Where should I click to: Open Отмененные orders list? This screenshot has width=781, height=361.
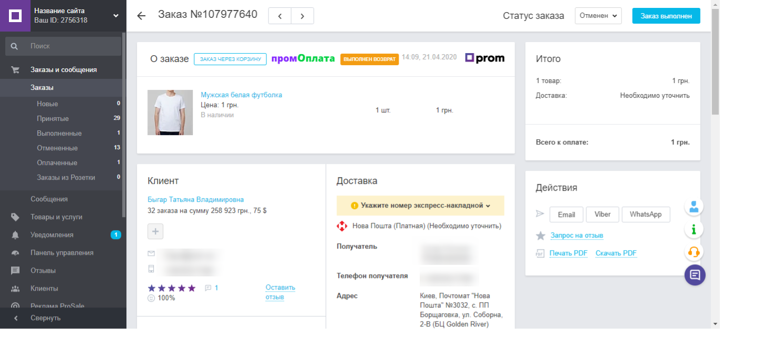(57, 148)
